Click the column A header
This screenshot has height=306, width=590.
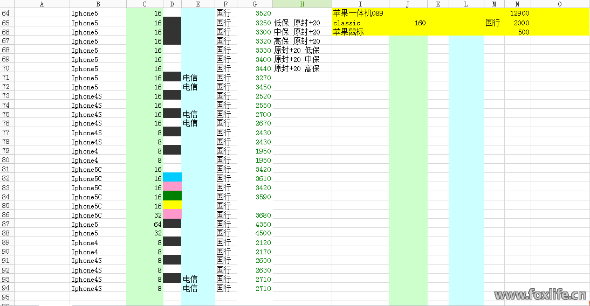coord(42,4)
